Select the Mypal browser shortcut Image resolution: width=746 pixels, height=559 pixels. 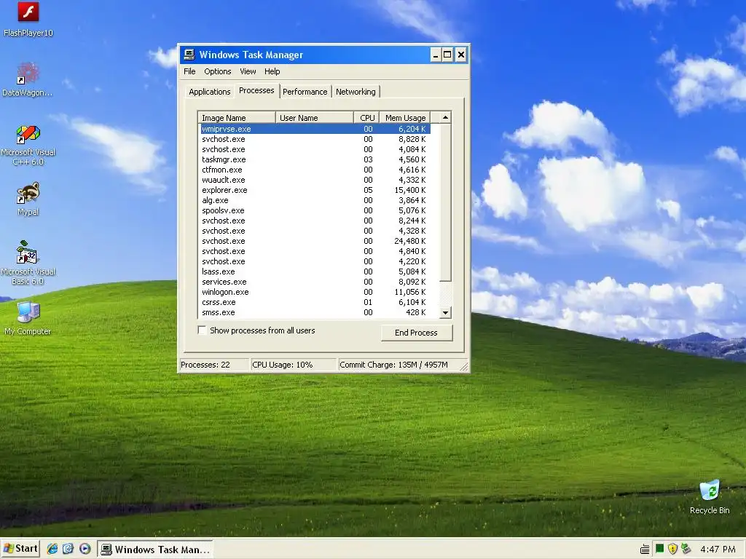[x=28, y=199]
